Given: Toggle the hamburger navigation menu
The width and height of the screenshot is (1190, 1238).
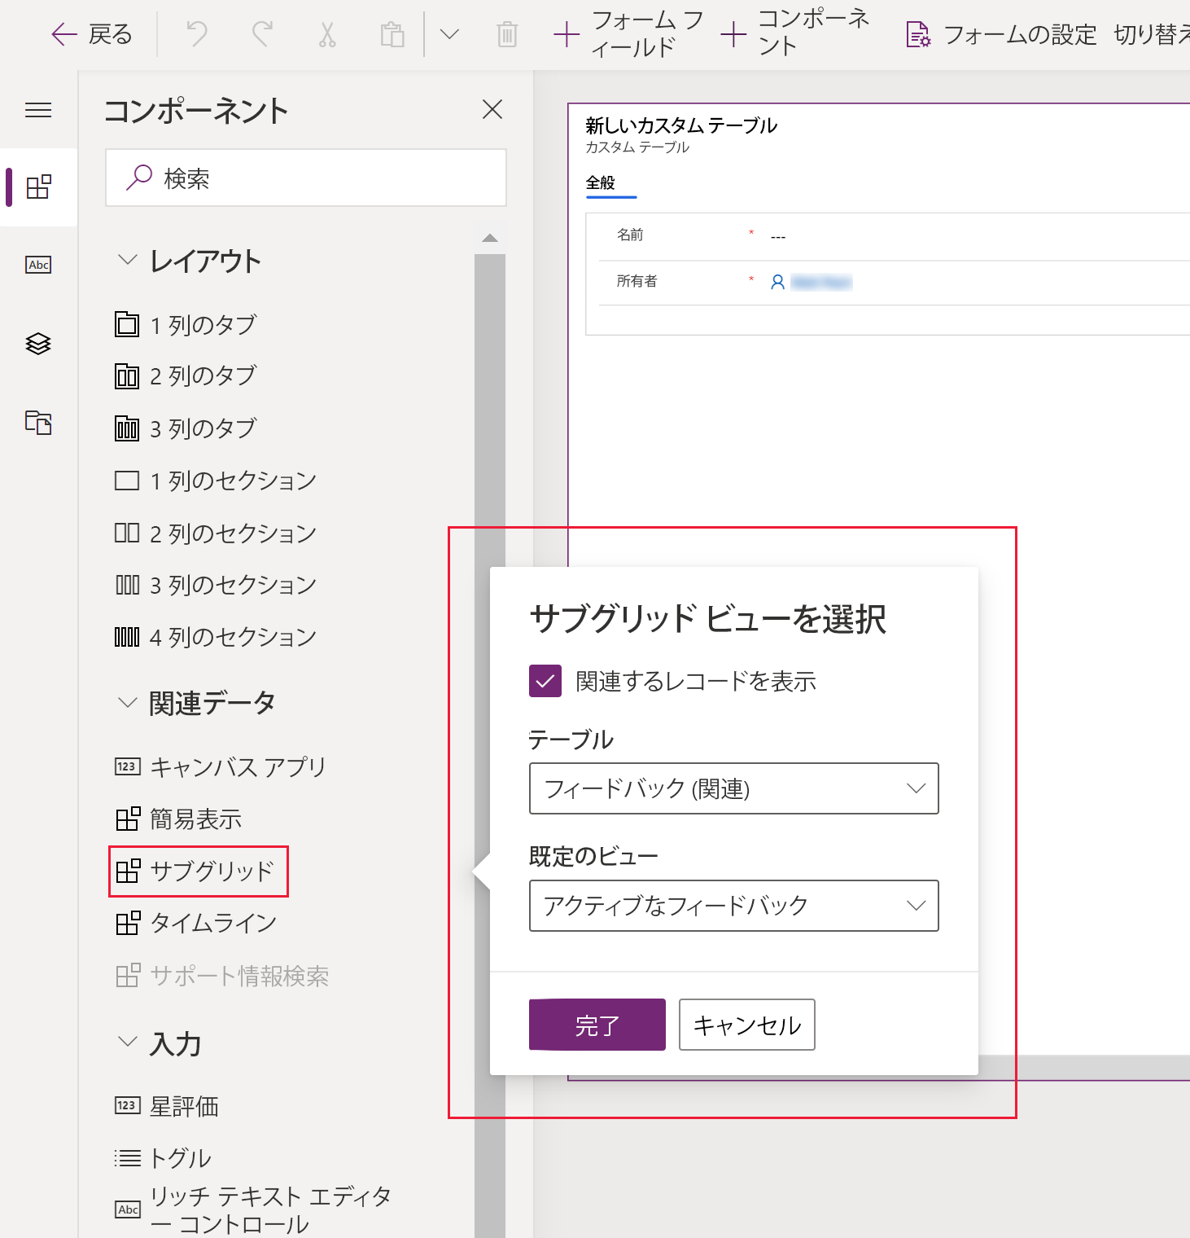Looking at the screenshot, I should tap(38, 110).
